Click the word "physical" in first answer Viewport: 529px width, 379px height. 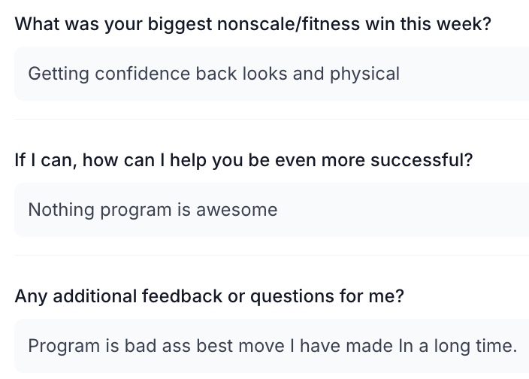pos(364,74)
